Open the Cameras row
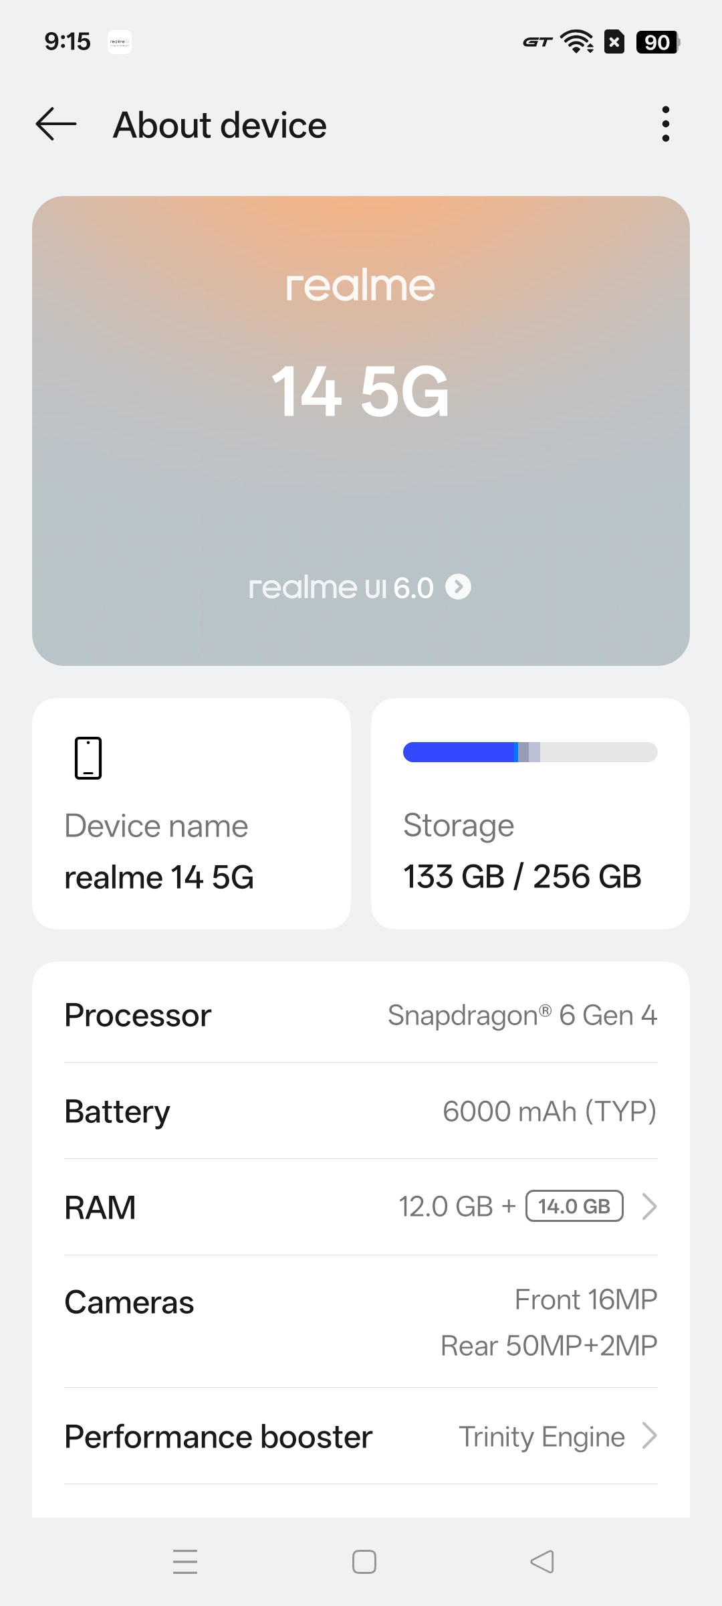The height and width of the screenshot is (1606, 722). [361, 1322]
